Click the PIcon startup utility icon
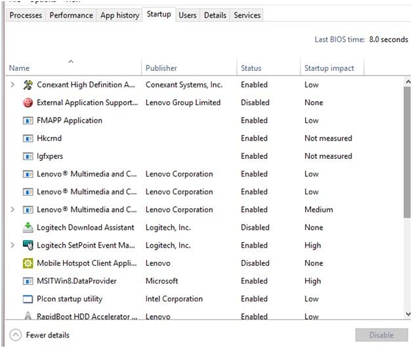 (28, 299)
